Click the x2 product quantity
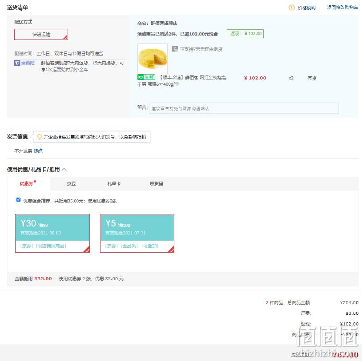Image resolution: width=362 pixels, height=361 pixels. [291, 78]
